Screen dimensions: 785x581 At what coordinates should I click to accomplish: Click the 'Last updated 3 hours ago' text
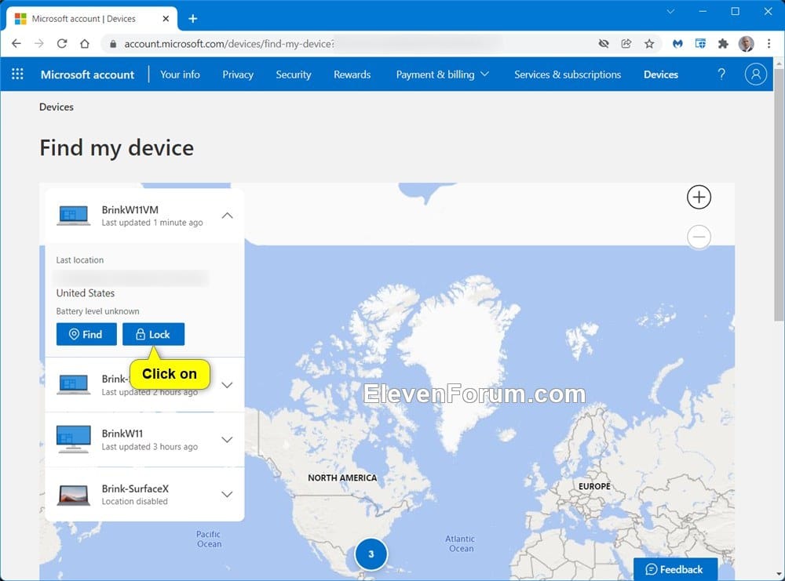[x=150, y=446]
